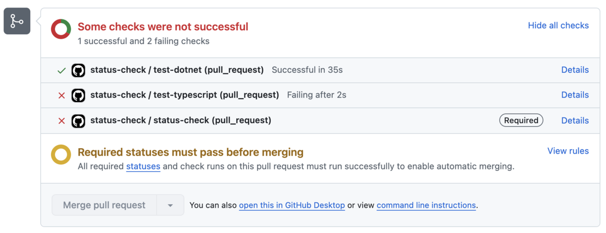606x233 pixels.
Task: Click the GitHub avatar for test-dotnet check
Action: [78, 70]
